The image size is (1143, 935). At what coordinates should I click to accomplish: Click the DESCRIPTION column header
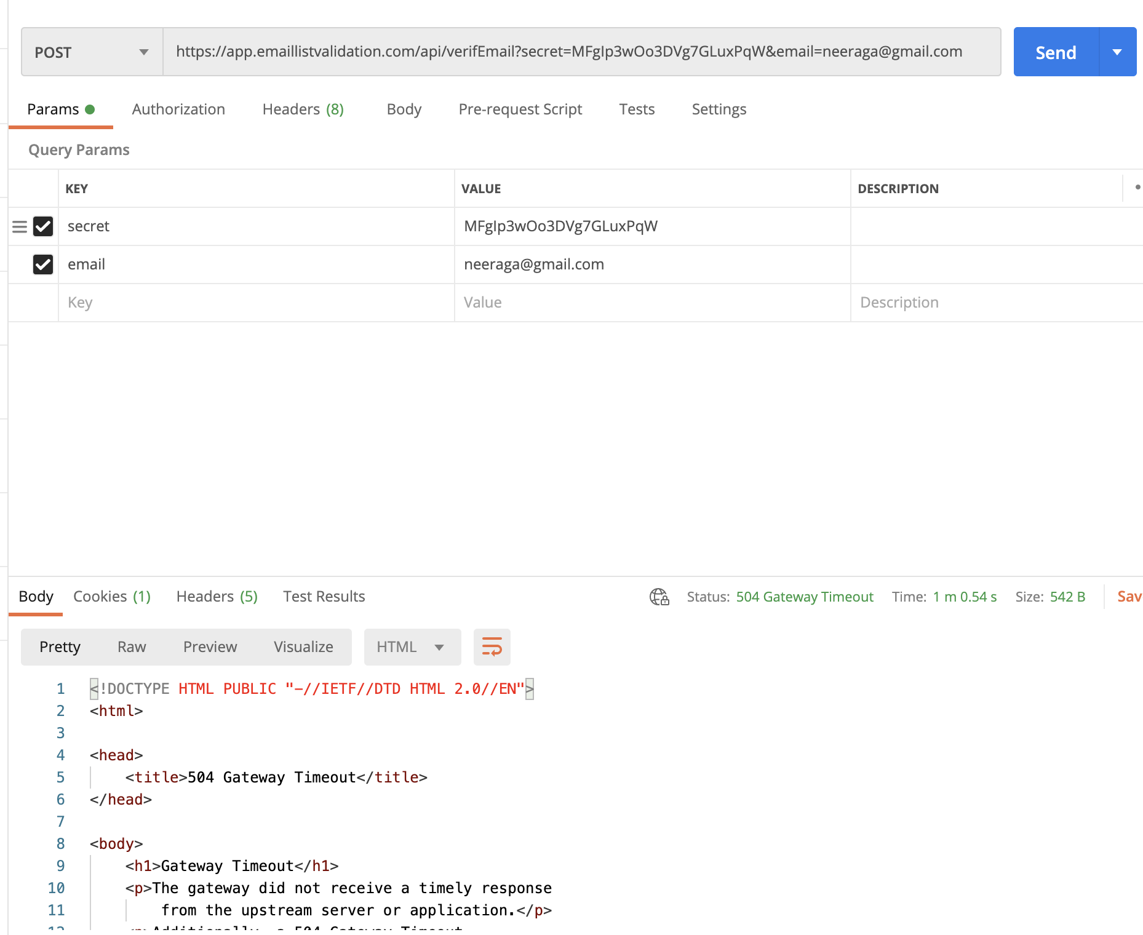coord(898,189)
